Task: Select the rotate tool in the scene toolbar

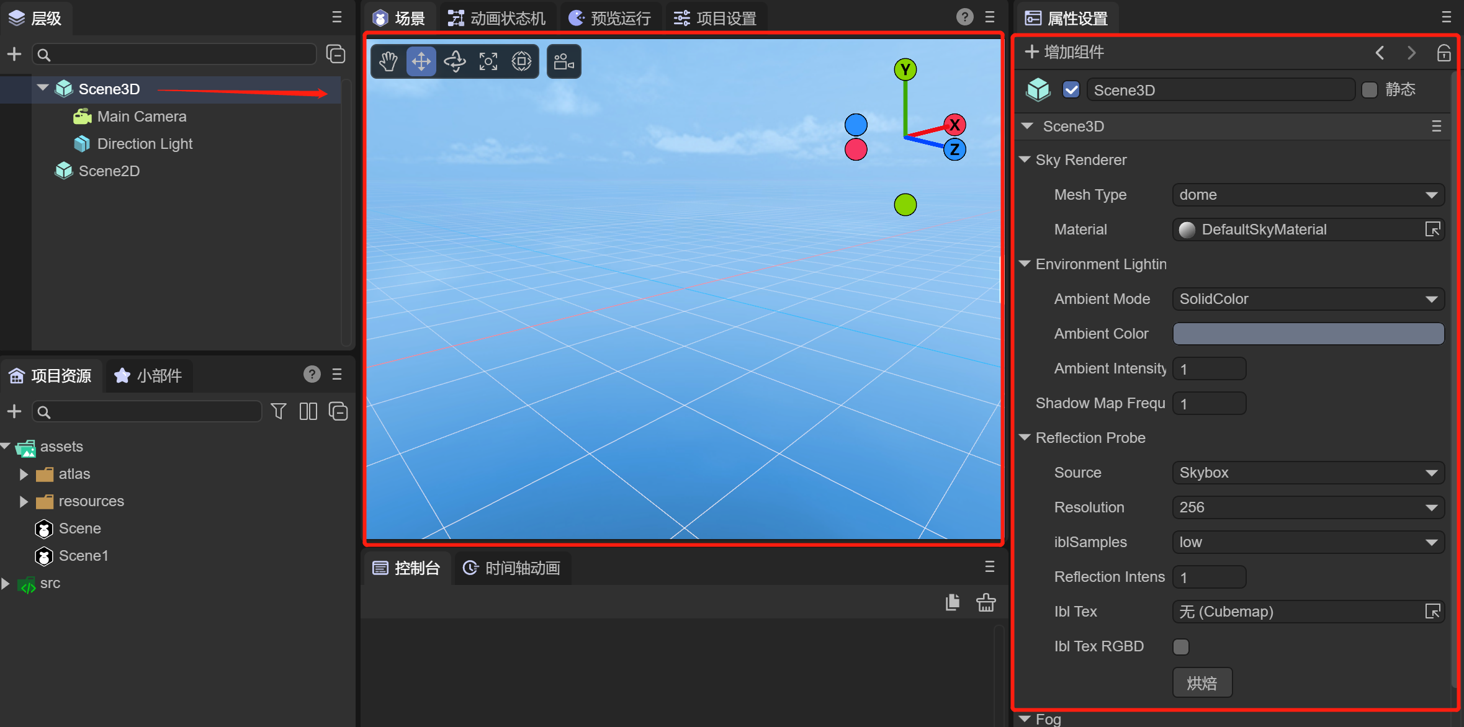Action: tap(455, 61)
